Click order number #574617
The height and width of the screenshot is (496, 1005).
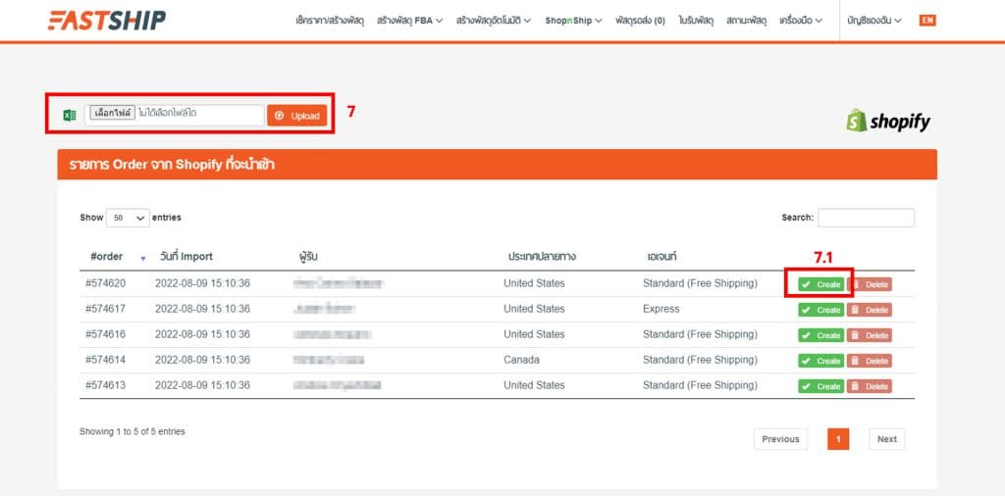pos(106,309)
